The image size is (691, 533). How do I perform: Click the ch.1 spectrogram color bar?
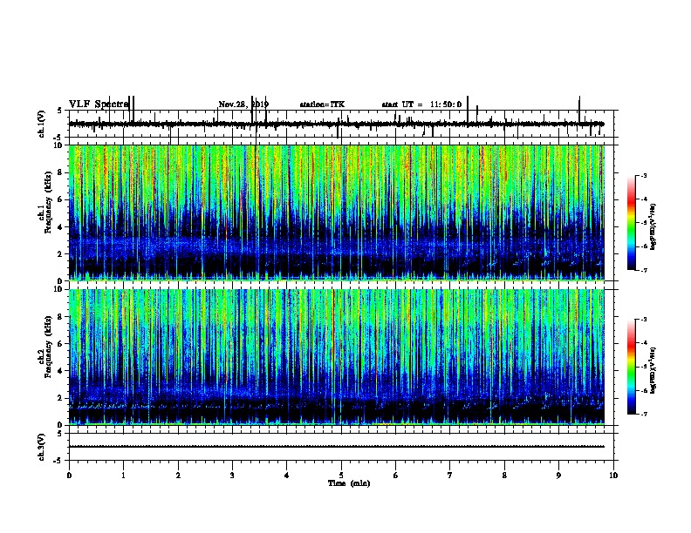click(x=632, y=223)
